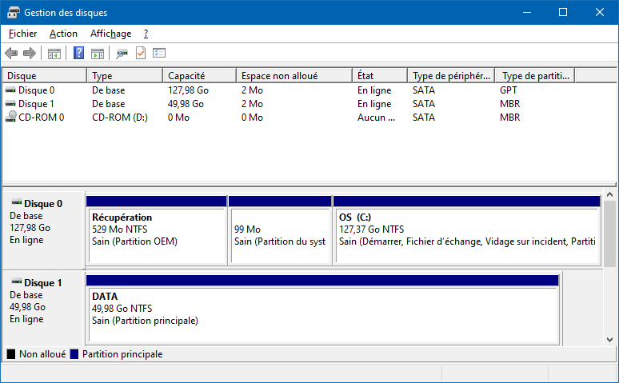Click the connect/refresh drive toolbar icon
Viewport: 619px width, 383px height.
click(x=122, y=54)
